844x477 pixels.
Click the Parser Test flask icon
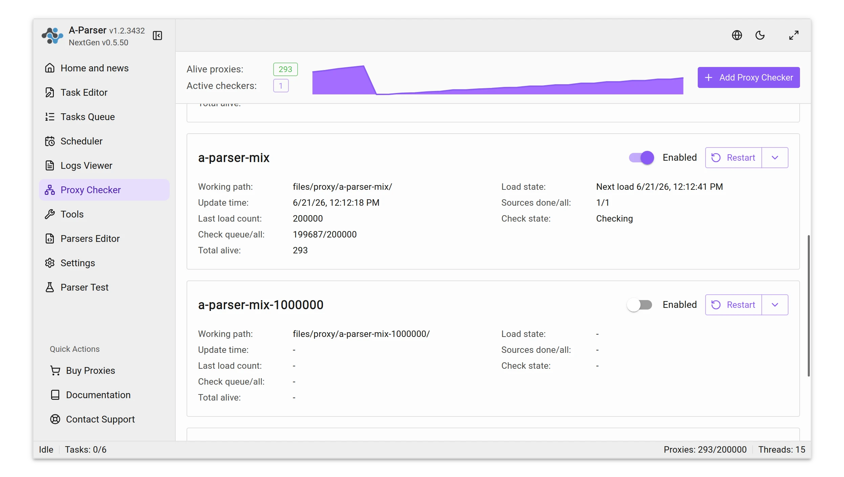pyautogui.click(x=50, y=287)
